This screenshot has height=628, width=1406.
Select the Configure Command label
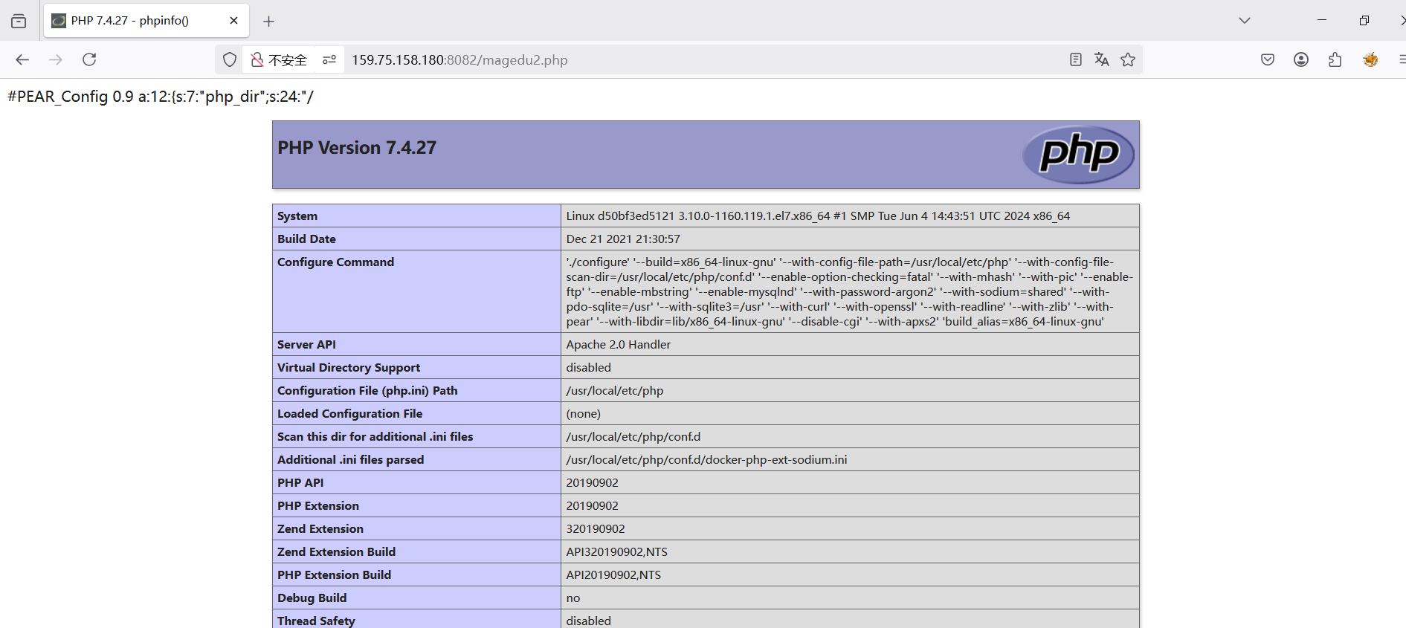(335, 262)
